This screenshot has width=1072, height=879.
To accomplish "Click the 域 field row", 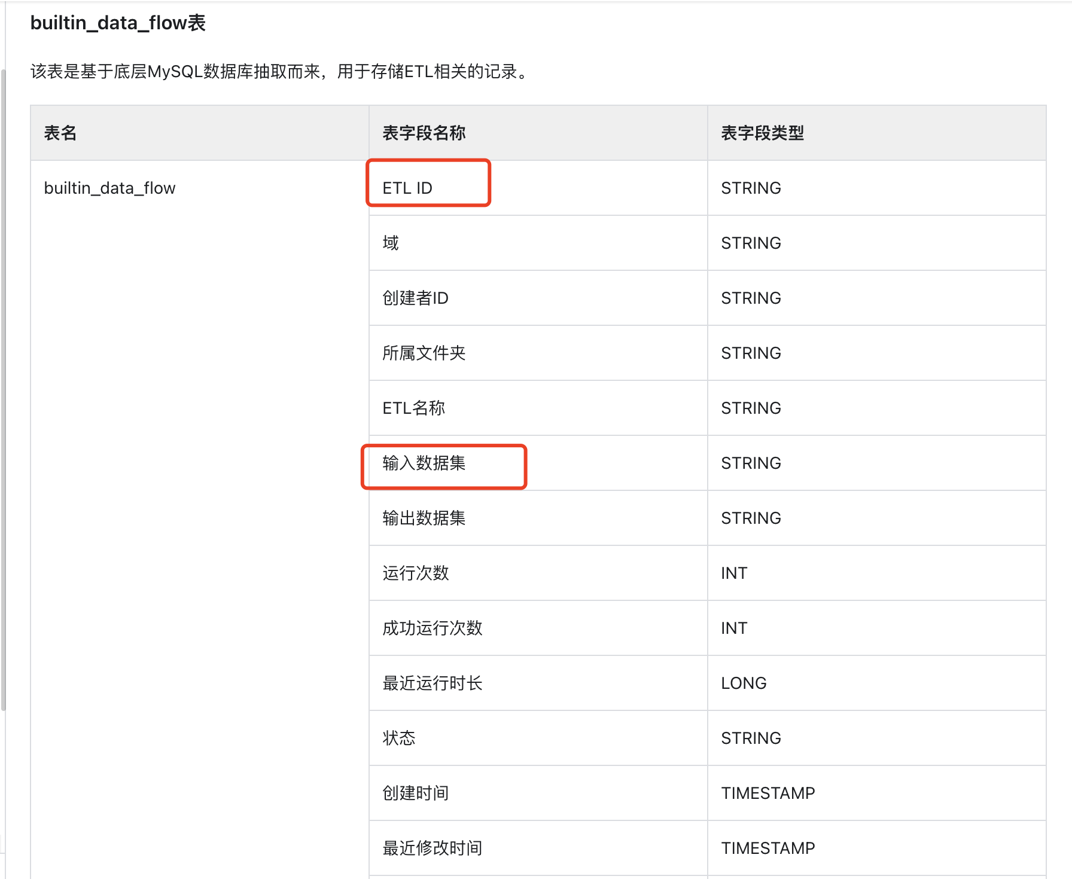I will pyautogui.click(x=389, y=242).
